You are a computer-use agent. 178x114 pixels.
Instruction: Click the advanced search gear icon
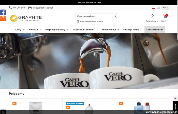pos(78,21)
